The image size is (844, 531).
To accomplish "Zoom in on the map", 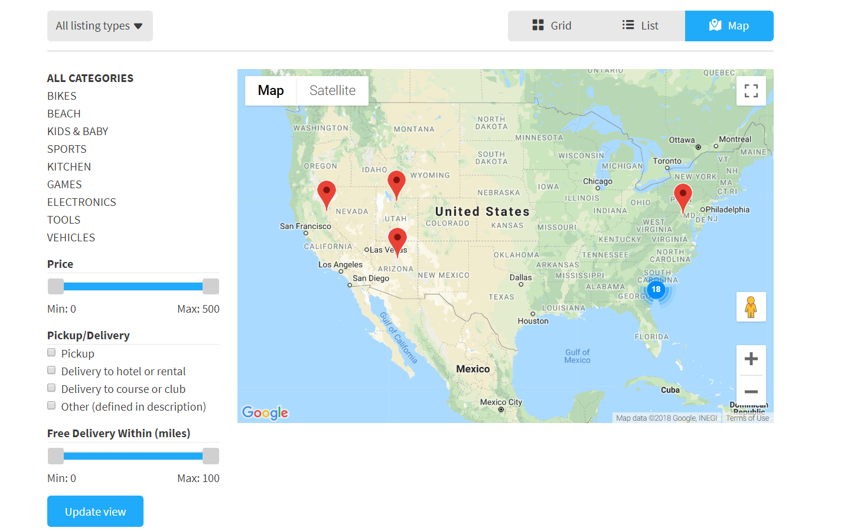I will [751, 359].
